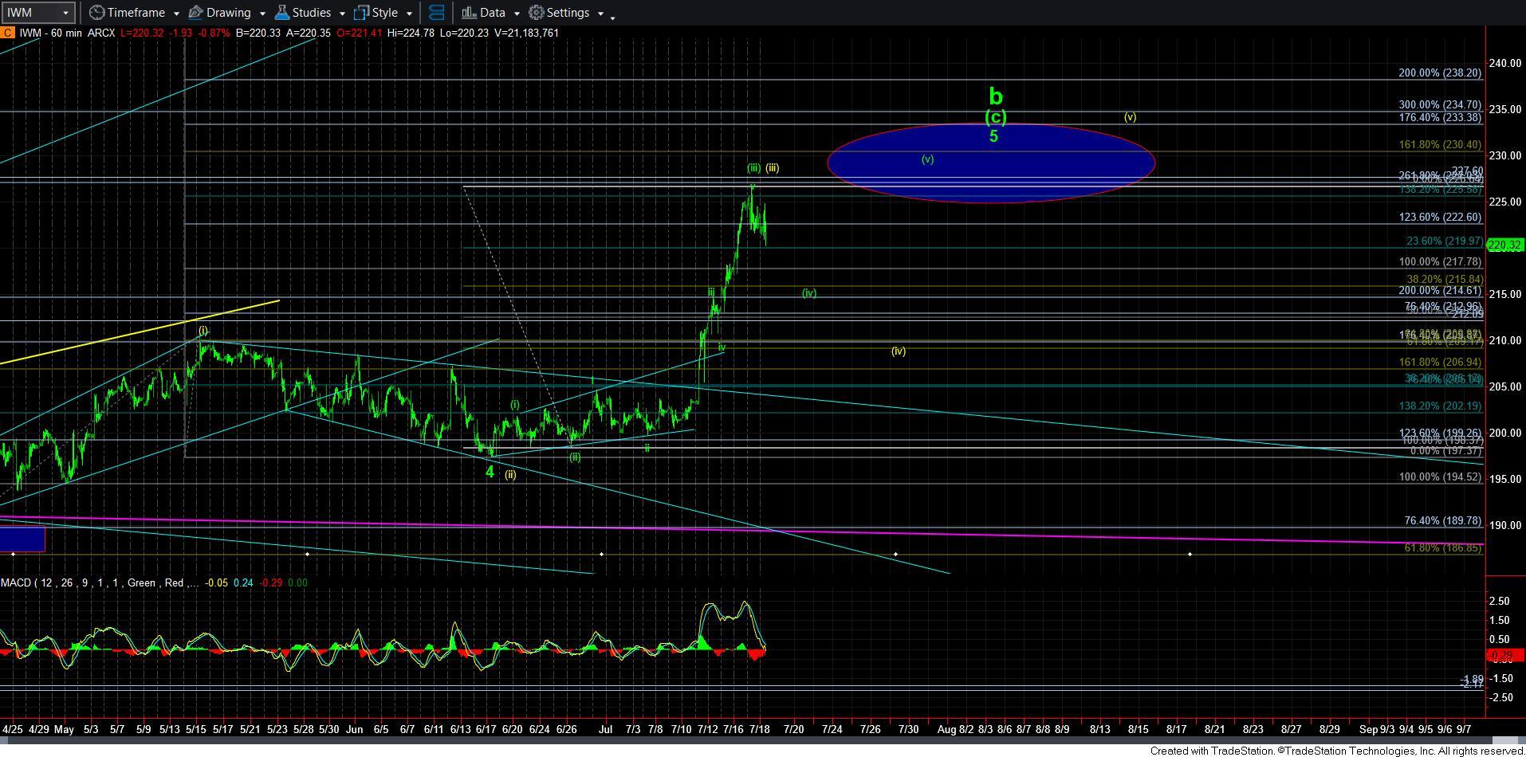The height and width of the screenshot is (757, 1526).
Task: Expand the Studies dropdown arrow
Action: (x=342, y=14)
